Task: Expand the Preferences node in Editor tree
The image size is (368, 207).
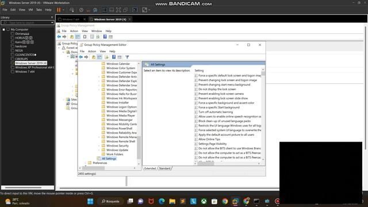Action: point(85,163)
